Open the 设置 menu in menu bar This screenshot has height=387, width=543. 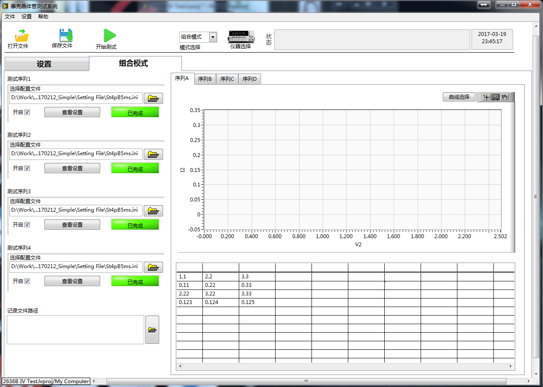[x=27, y=17]
